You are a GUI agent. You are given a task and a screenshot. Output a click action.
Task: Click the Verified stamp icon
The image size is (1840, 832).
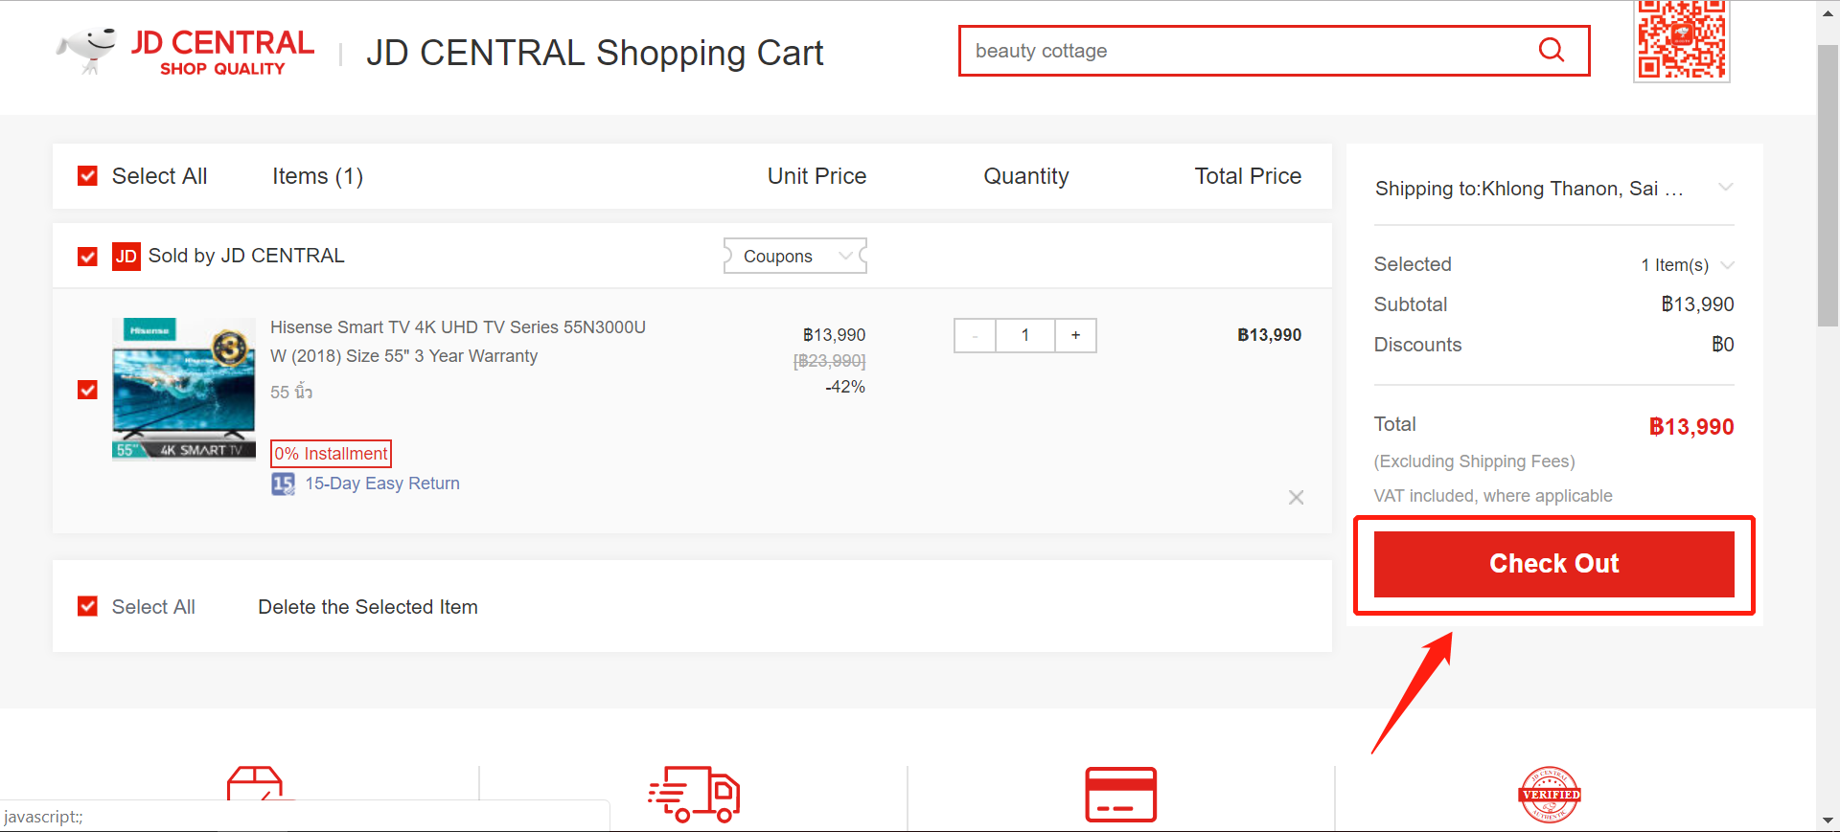(1550, 794)
